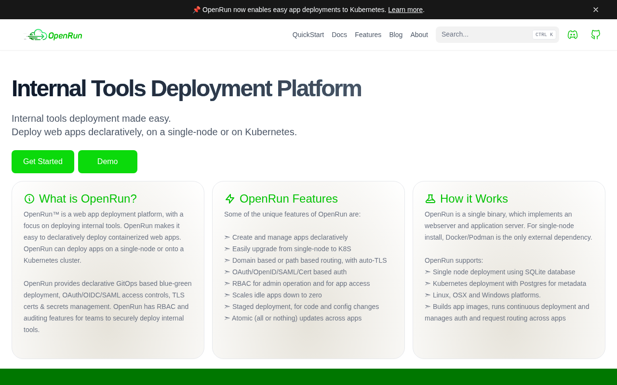Open the Features nav link
Viewport: 617px width, 385px height.
point(368,35)
